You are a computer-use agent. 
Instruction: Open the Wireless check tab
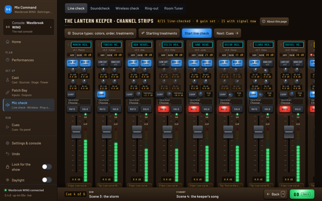click(x=127, y=9)
